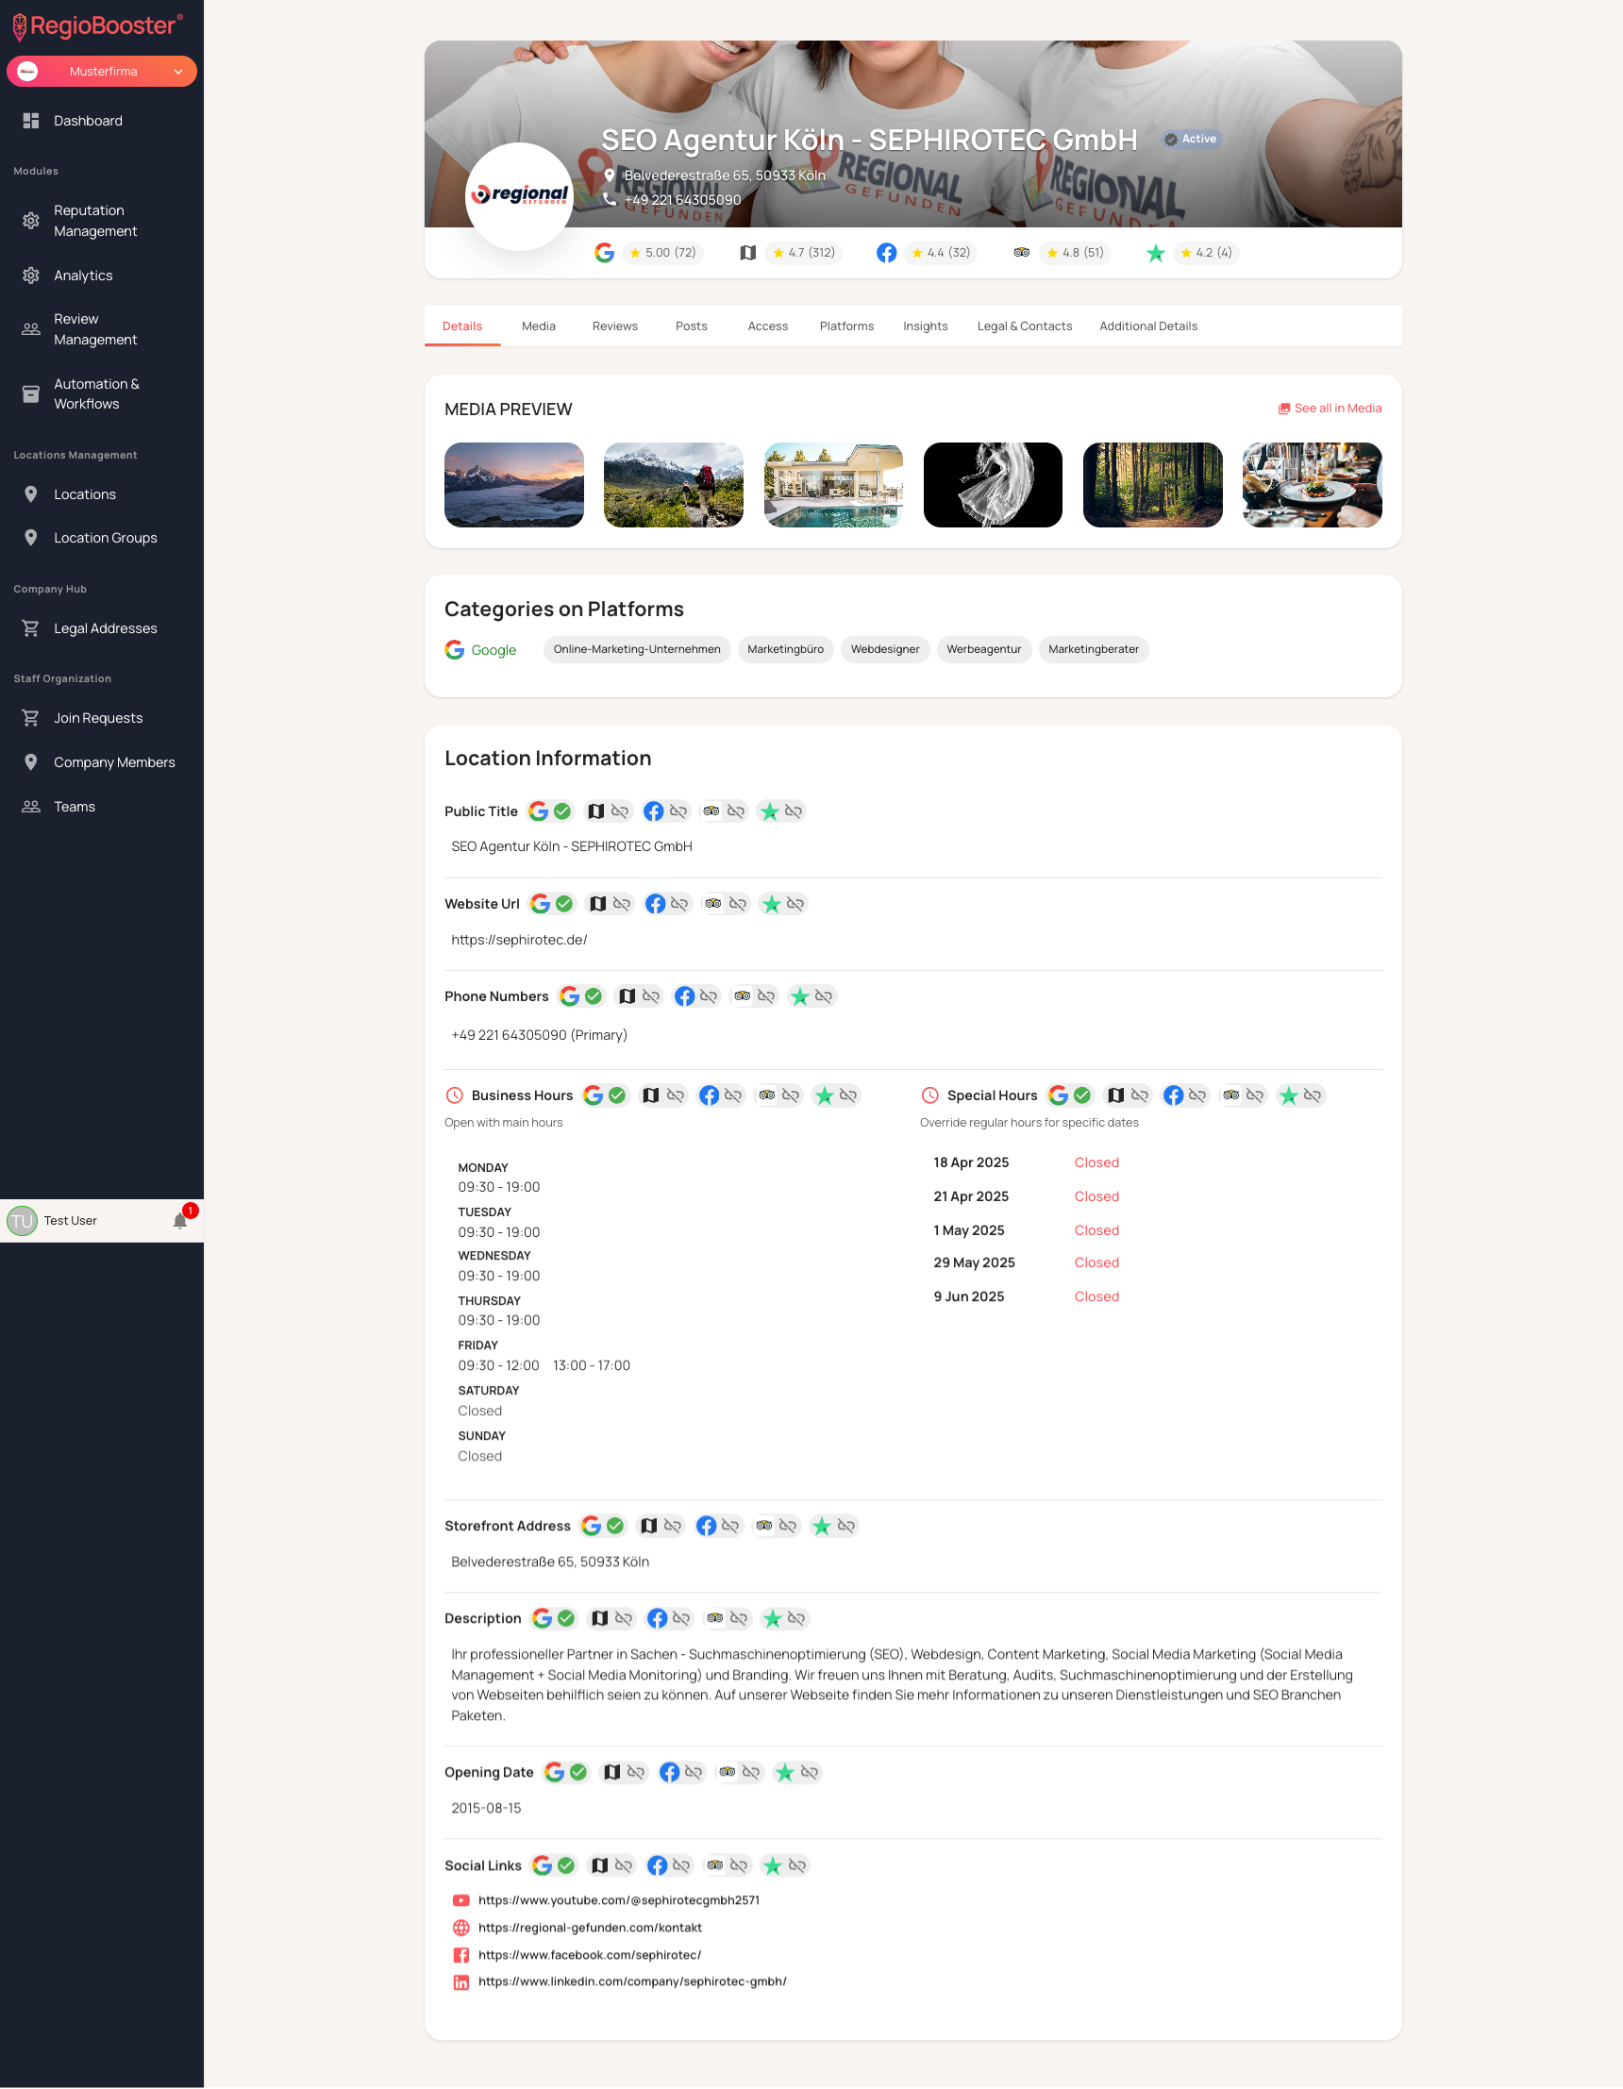Click the Active status badge

point(1191,139)
